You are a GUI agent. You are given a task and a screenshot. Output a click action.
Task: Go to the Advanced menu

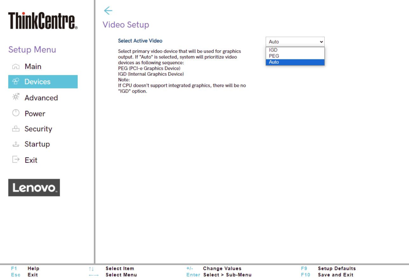pos(41,98)
